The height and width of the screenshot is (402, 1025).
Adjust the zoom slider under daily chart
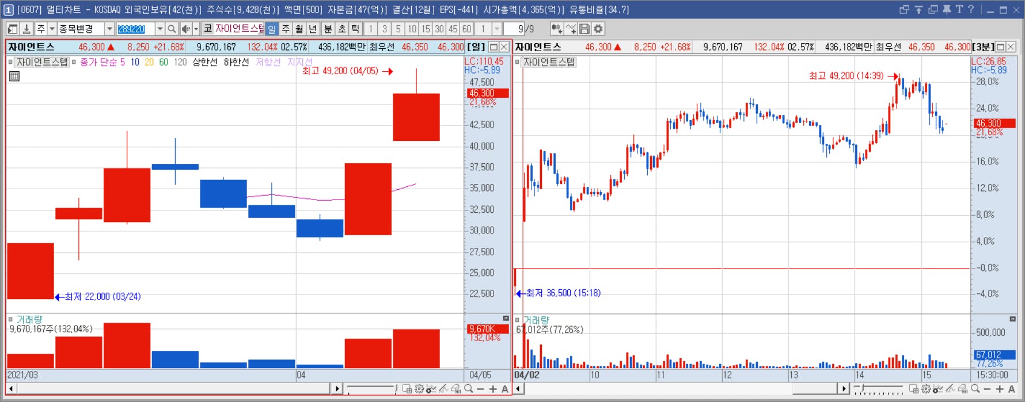(x=371, y=389)
